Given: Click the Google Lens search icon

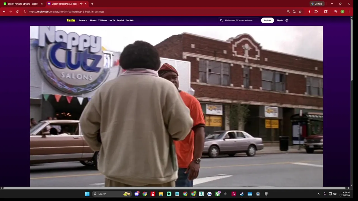Looking at the screenshot, I should [x=326, y=11].
